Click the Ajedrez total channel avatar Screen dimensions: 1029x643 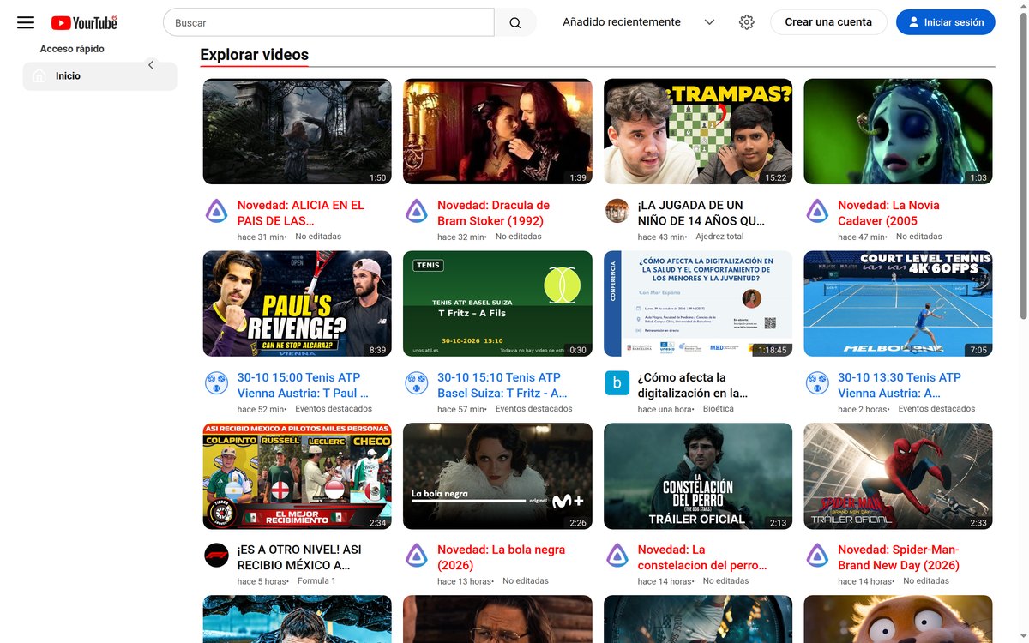click(617, 211)
